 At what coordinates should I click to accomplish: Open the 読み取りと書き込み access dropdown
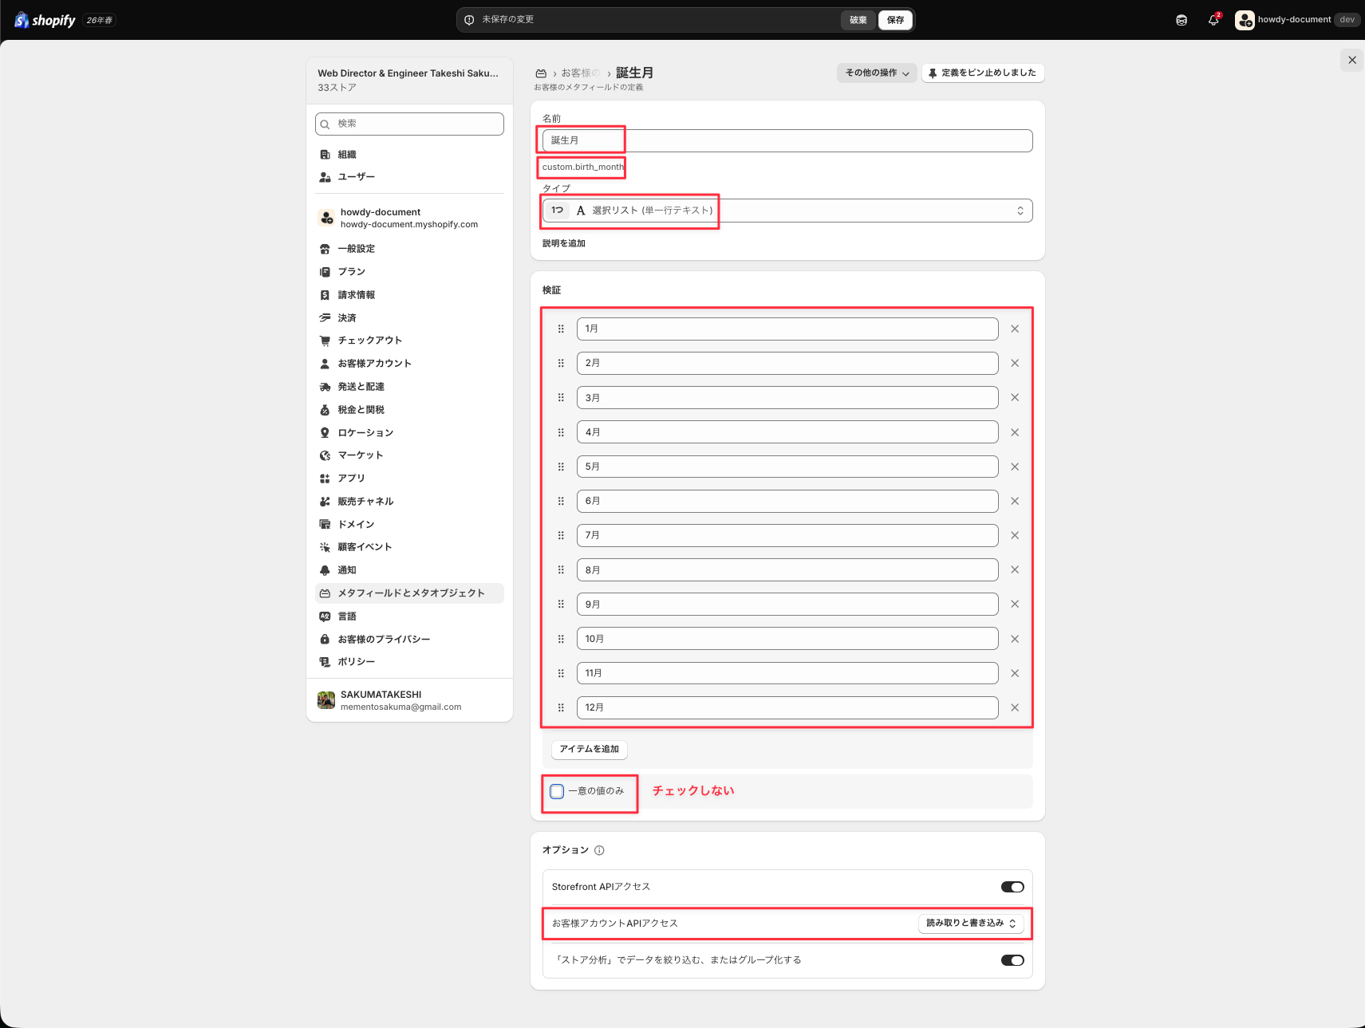point(971,924)
